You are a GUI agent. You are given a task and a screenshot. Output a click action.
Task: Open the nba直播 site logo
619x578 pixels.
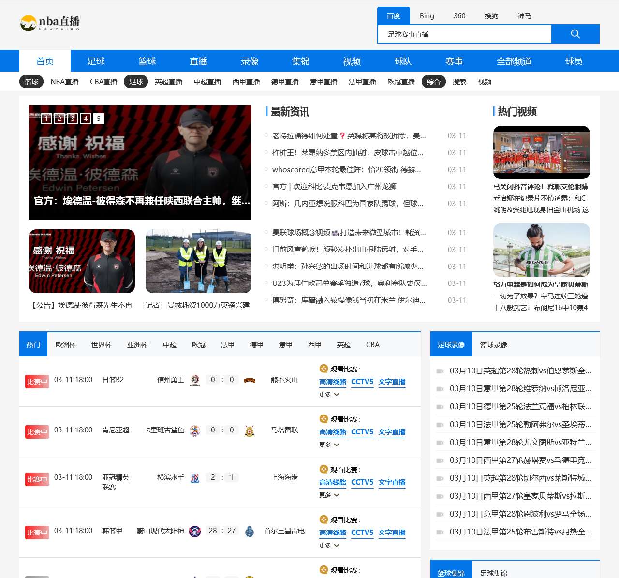click(50, 23)
